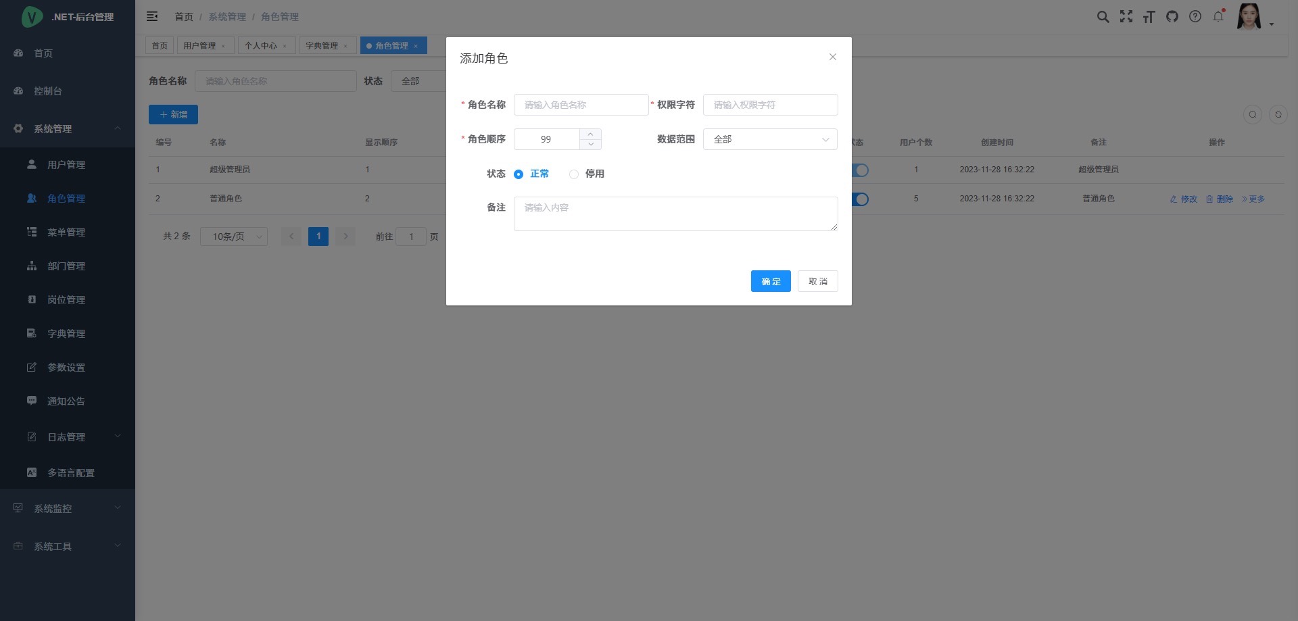Click the show/hide search round icon

click(x=1253, y=114)
